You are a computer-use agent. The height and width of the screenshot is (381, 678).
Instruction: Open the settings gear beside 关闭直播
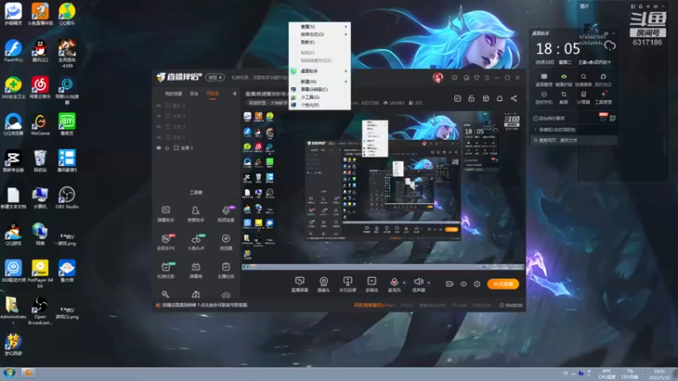(477, 284)
